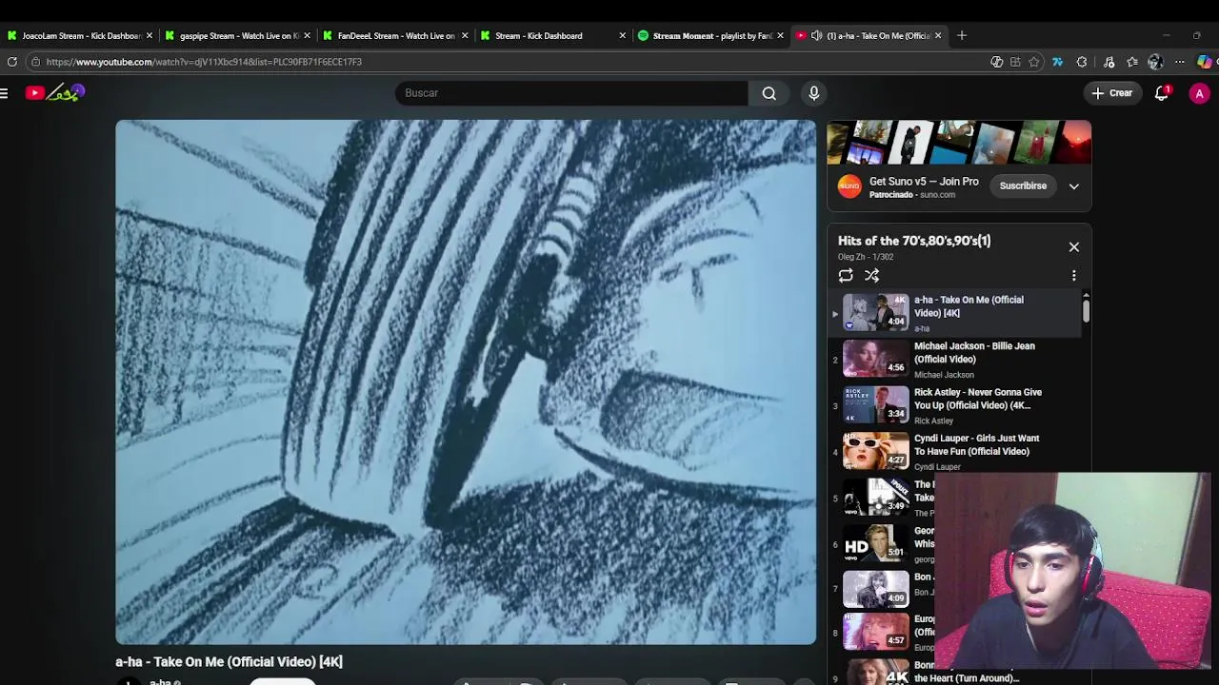This screenshot has width=1219, height=685.
Task: Switch to Stream Moment Spotify playlist tab
Action: (x=710, y=36)
